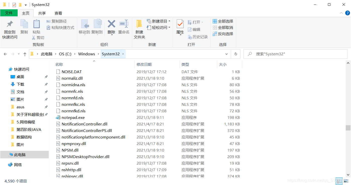Click the Copy to (复制到) icon
The width and height of the screenshot is (351, 185).
97,24
